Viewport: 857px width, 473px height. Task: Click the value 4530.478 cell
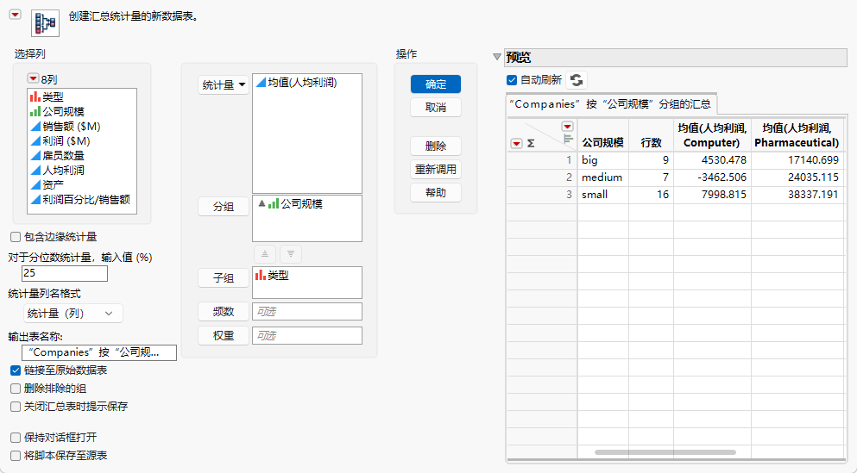click(712, 160)
